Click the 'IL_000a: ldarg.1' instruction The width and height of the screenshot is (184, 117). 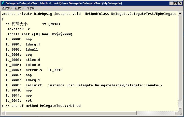[x=23, y=80]
